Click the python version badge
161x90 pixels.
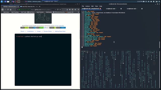(25, 28)
